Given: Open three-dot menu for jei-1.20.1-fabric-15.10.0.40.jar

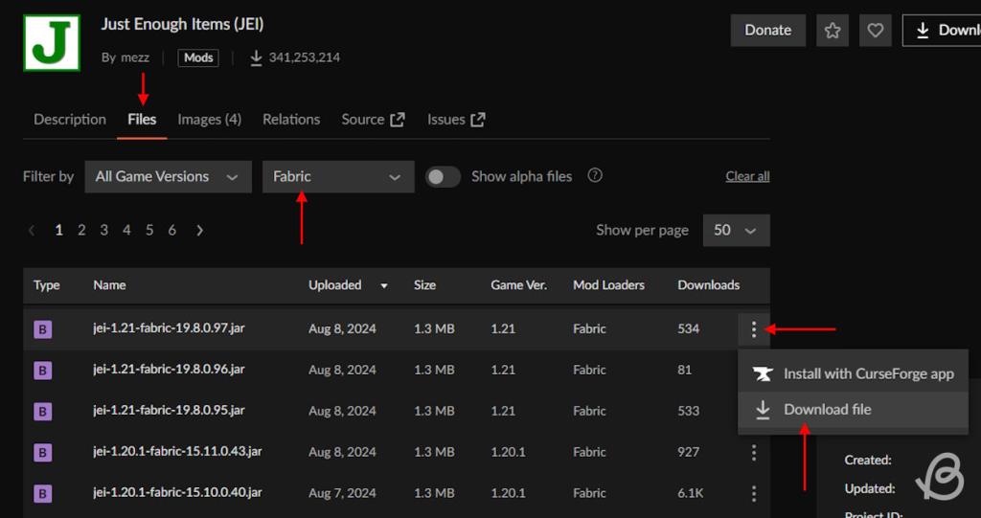Looking at the screenshot, I should coord(754,493).
